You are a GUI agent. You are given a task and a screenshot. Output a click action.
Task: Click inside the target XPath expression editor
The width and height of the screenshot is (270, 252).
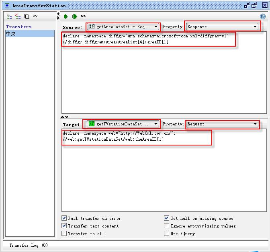coord(164,170)
